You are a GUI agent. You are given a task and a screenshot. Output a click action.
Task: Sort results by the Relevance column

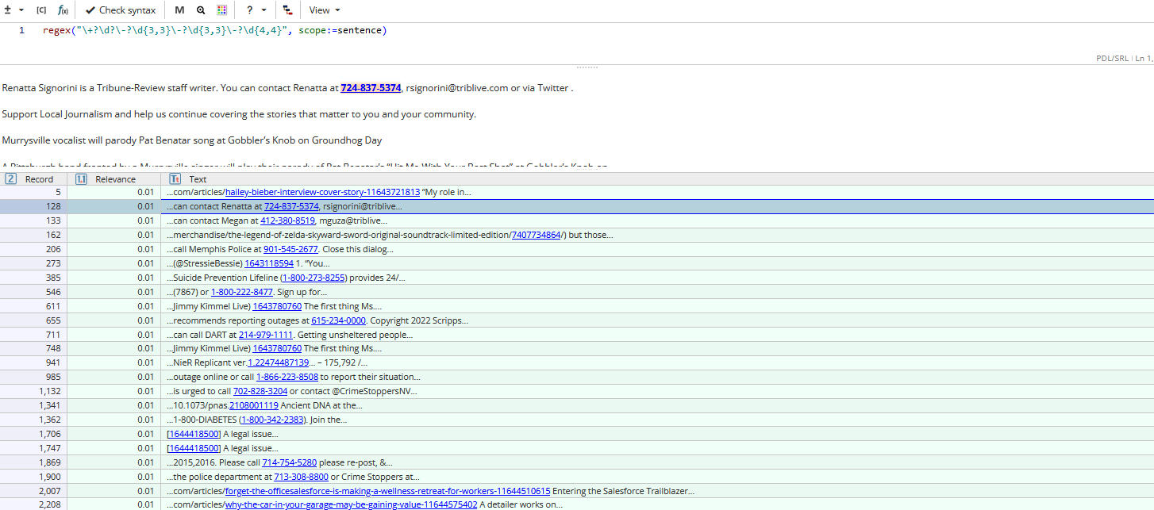[115, 179]
